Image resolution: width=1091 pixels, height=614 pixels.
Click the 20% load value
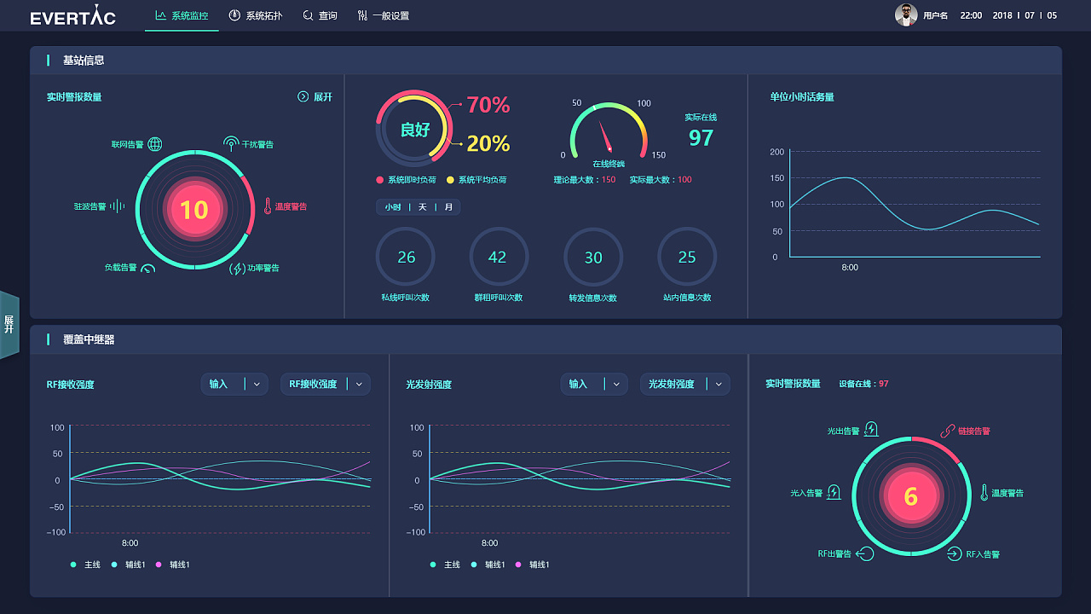click(488, 143)
